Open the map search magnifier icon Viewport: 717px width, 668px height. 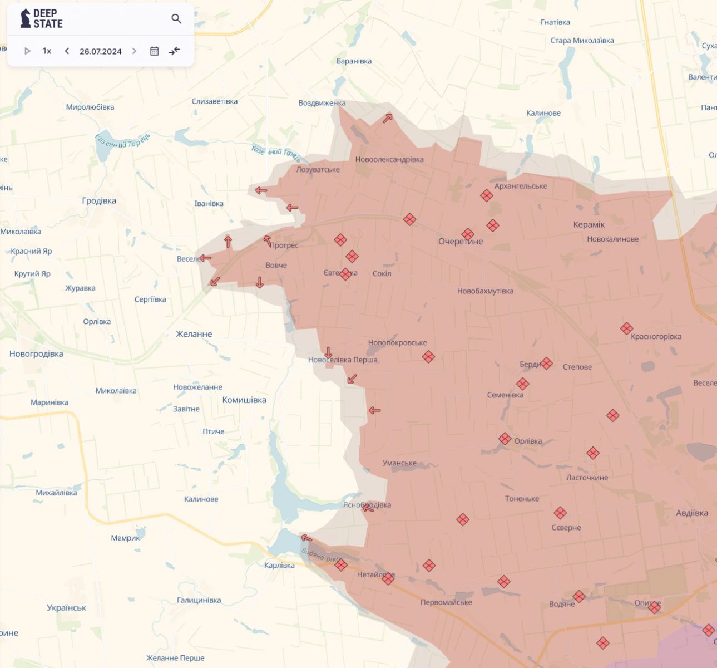176,19
